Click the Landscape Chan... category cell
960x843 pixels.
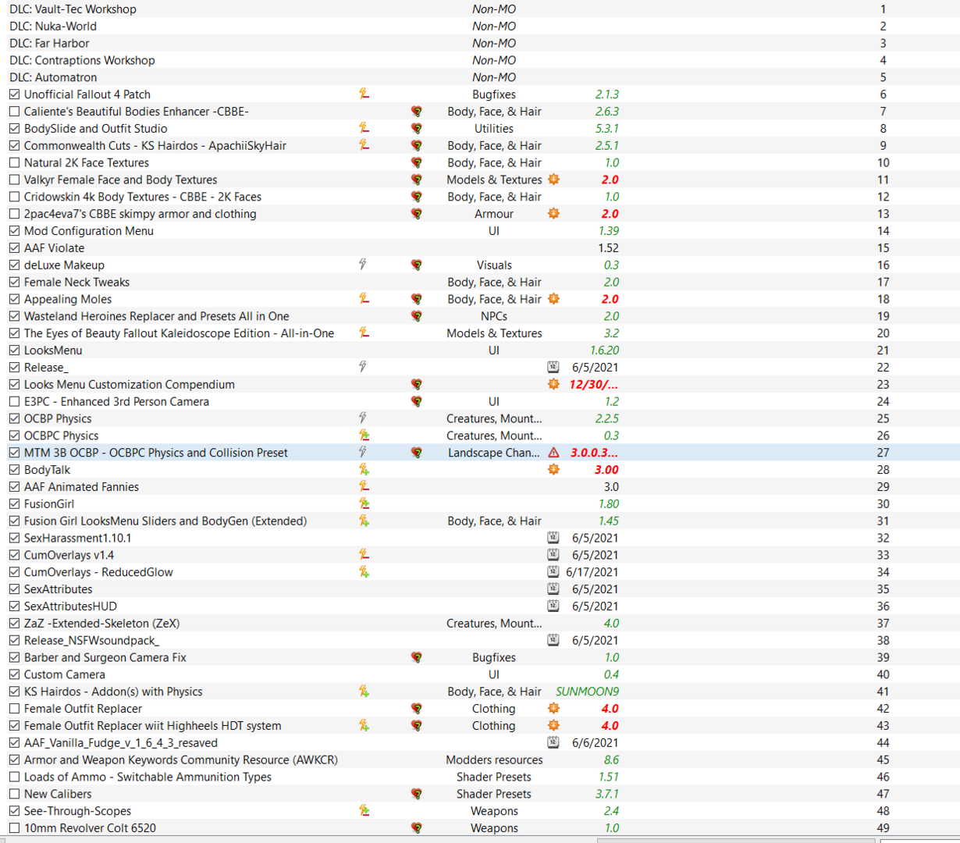tap(494, 453)
